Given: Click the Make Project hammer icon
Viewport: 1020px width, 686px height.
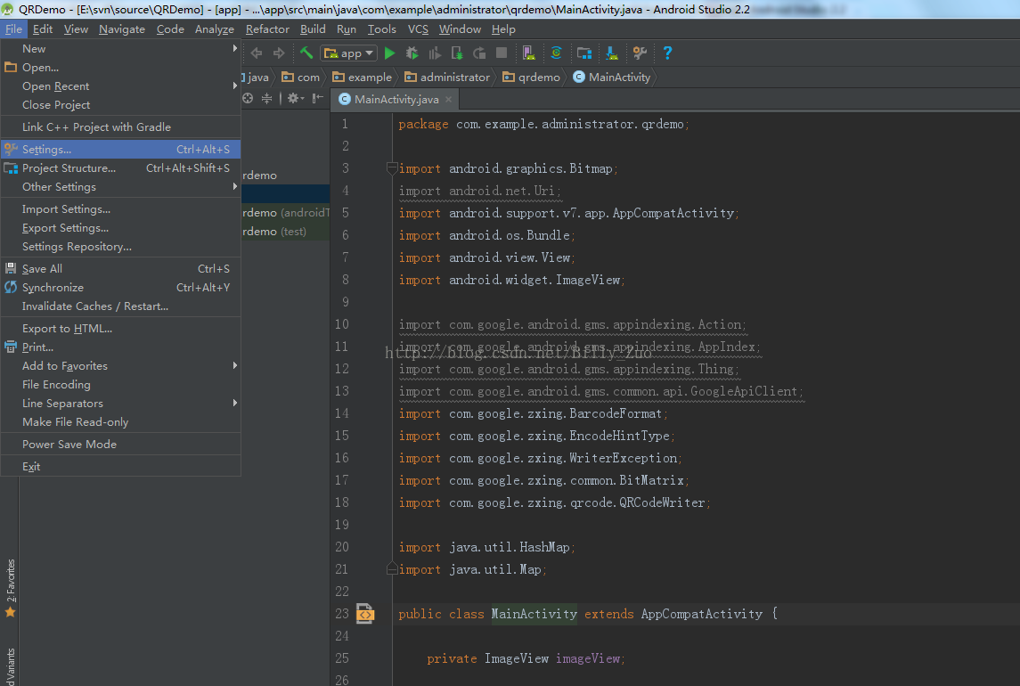Looking at the screenshot, I should (x=306, y=53).
